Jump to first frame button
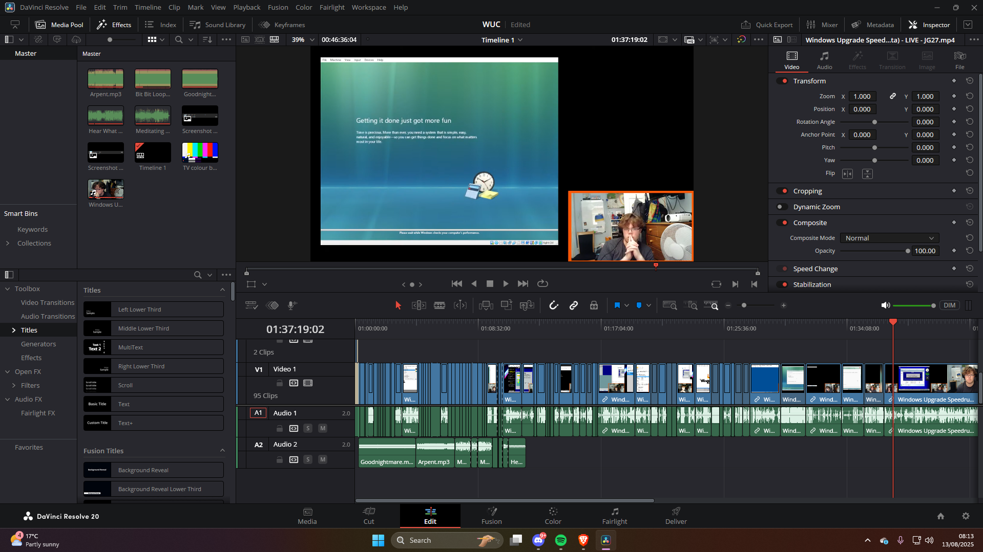 click(457, 284)
